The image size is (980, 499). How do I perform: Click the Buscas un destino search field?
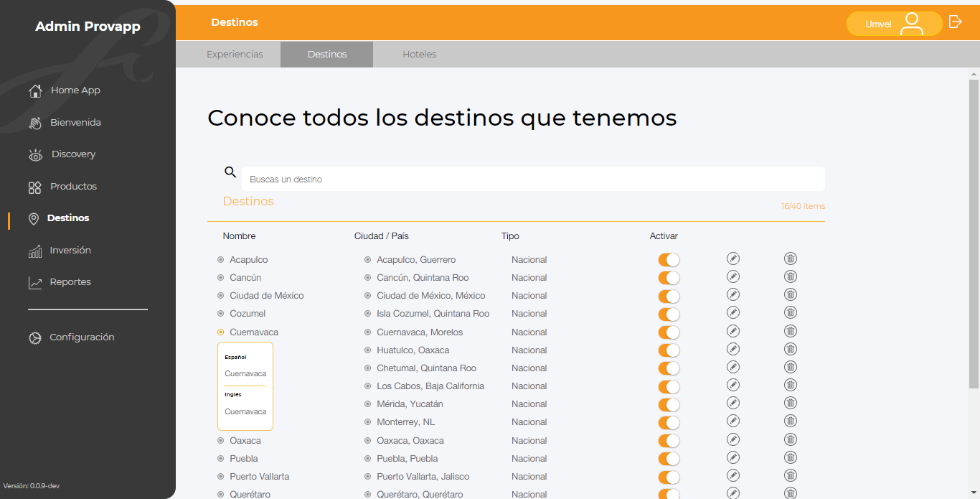(533, 179)
